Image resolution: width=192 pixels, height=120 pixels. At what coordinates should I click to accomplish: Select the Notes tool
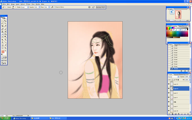point(2,45)
